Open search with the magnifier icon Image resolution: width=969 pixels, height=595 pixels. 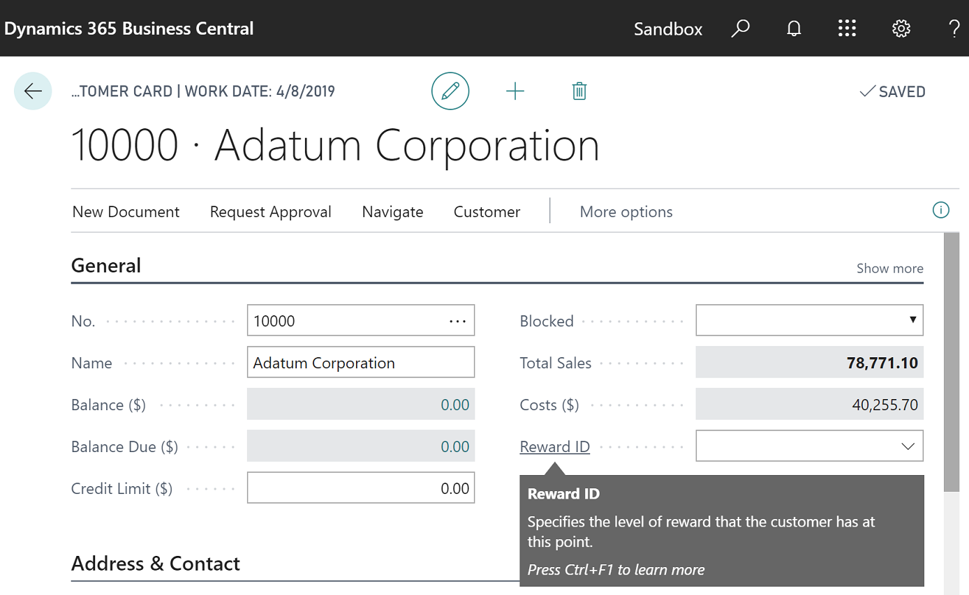tap(740, 29)
